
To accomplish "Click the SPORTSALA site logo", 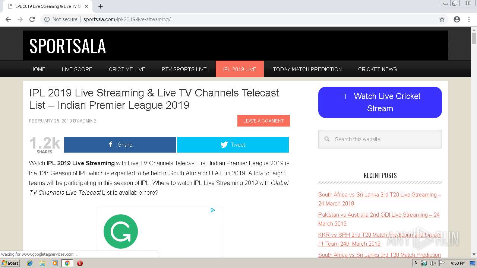I will coord(67,46).
